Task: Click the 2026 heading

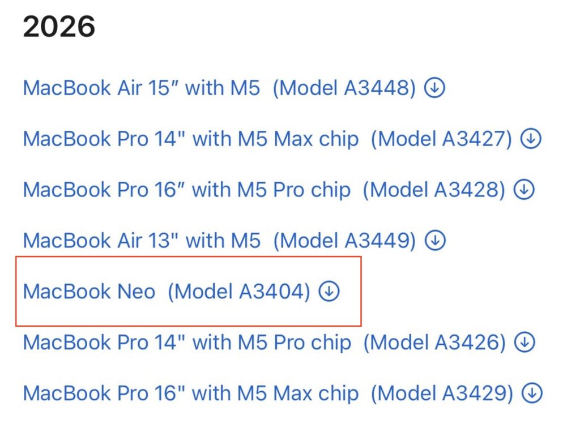Action: (59, 25)
